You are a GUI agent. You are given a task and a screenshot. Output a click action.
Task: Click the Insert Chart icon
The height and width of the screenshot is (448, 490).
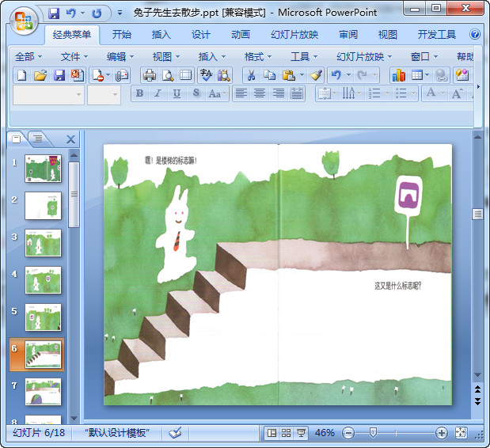pos(399,75)
